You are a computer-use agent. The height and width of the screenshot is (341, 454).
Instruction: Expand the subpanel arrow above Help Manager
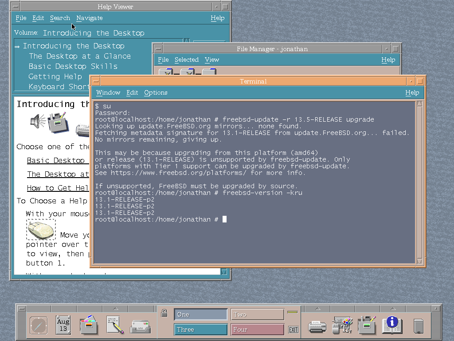392,309
